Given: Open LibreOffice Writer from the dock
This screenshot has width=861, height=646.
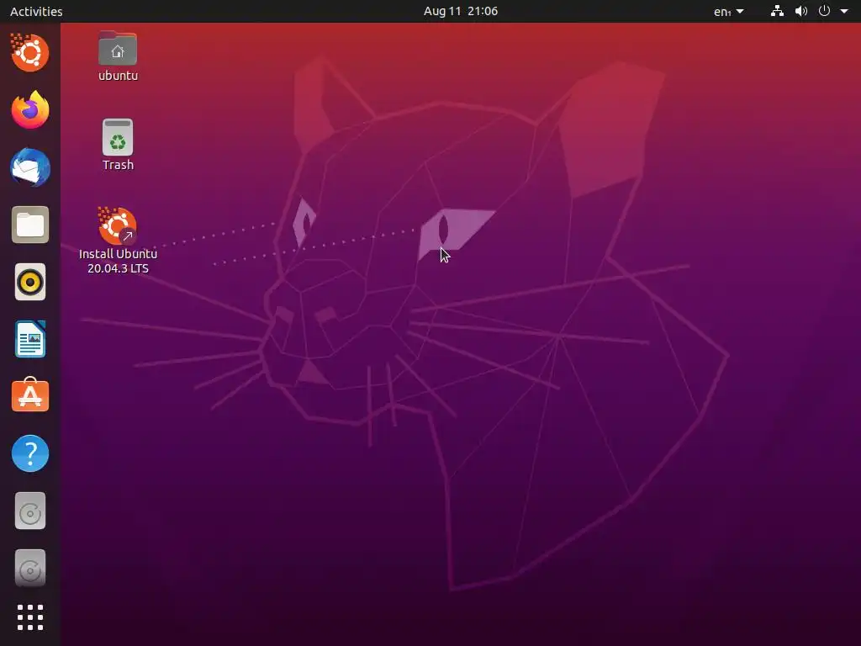Looking at the screenshot, I should [x=30, y=340].
